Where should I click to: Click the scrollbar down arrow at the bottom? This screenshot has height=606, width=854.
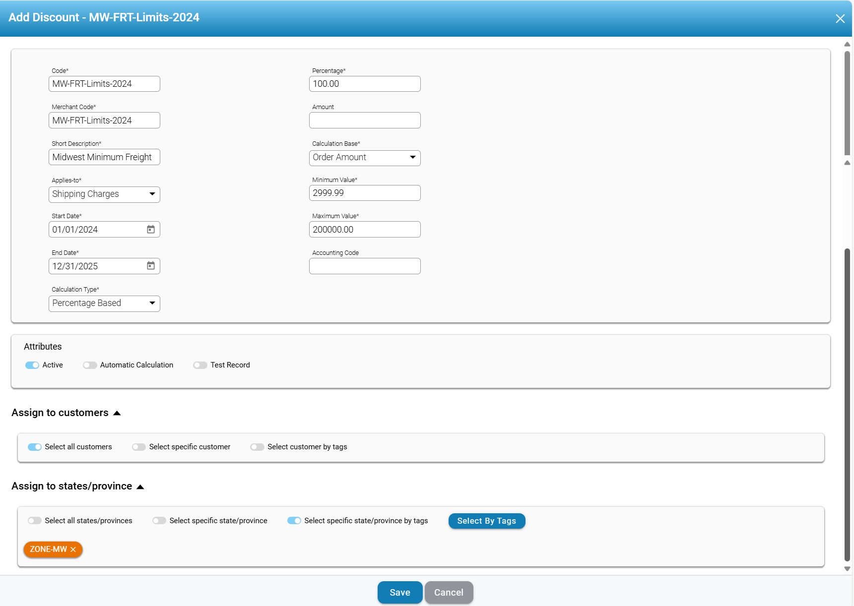pyautogui.click(x=847, y=569)
